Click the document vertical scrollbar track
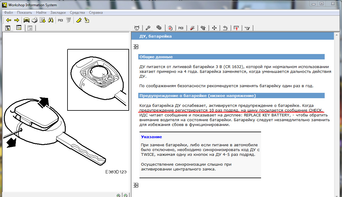Image resolution: width=342 pixels, height=197 pixels. click(x=337, y=116)
